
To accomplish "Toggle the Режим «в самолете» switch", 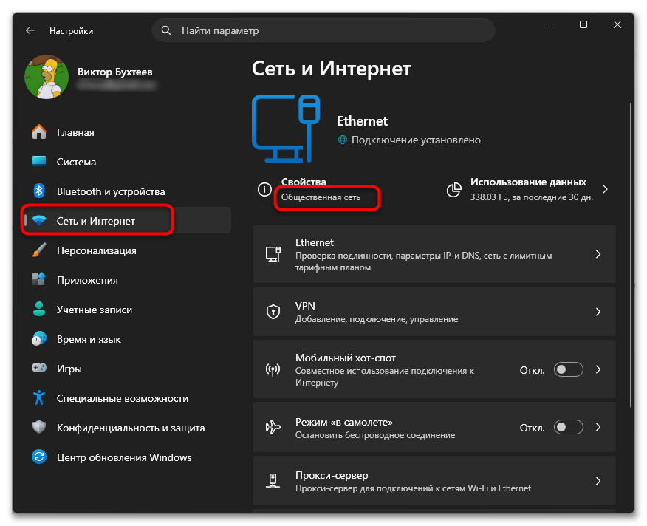I will pyautogui.click(x=568, y=427).
